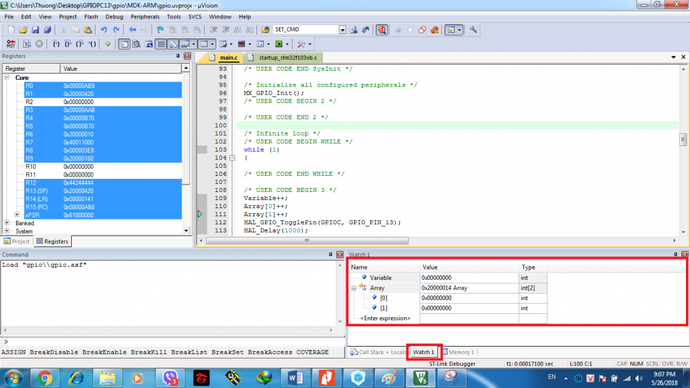Click the Enter expression field in Watch 1

pos(385,318)
